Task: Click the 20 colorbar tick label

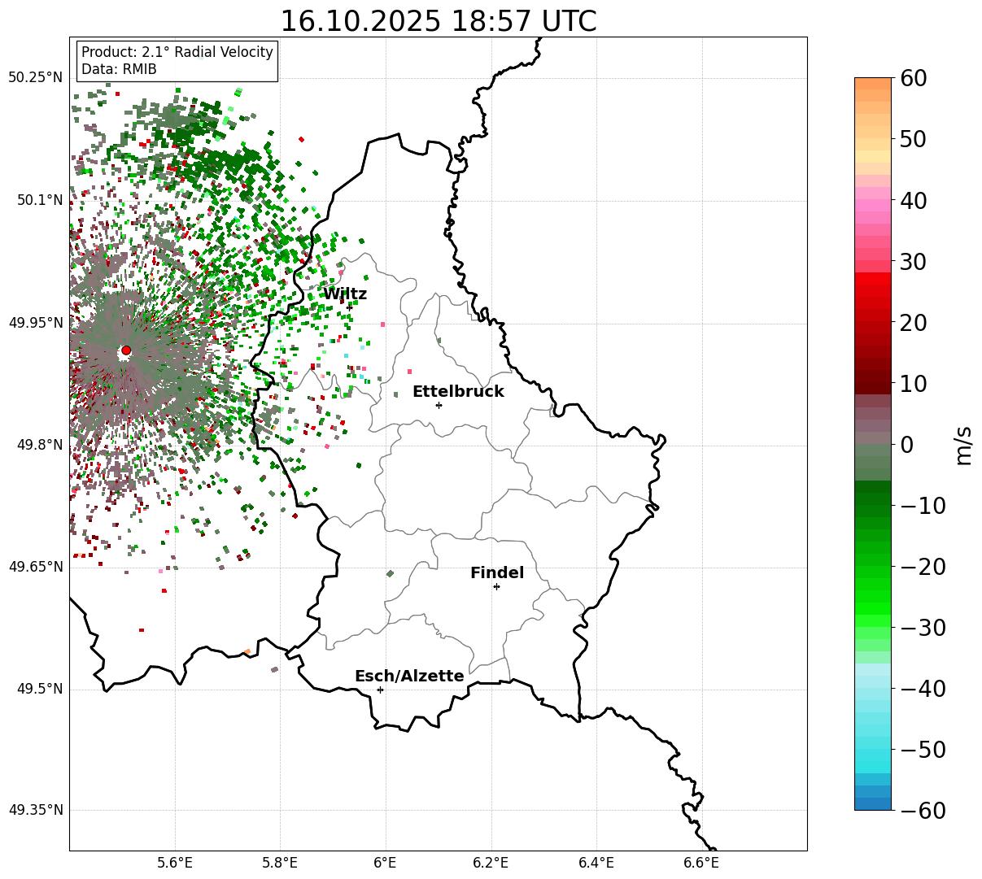Action: pos(913,322)
